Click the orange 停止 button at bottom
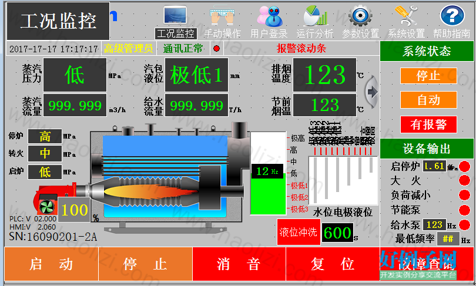The height and width of the screenshot is (286, 476). [x=145, y=264]
